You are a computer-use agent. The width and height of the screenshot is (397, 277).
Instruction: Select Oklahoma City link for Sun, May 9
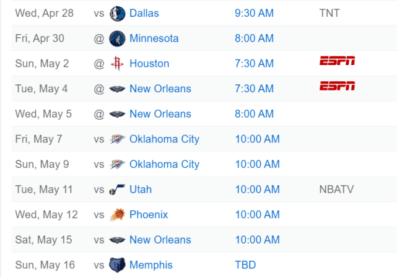[164, 164]
